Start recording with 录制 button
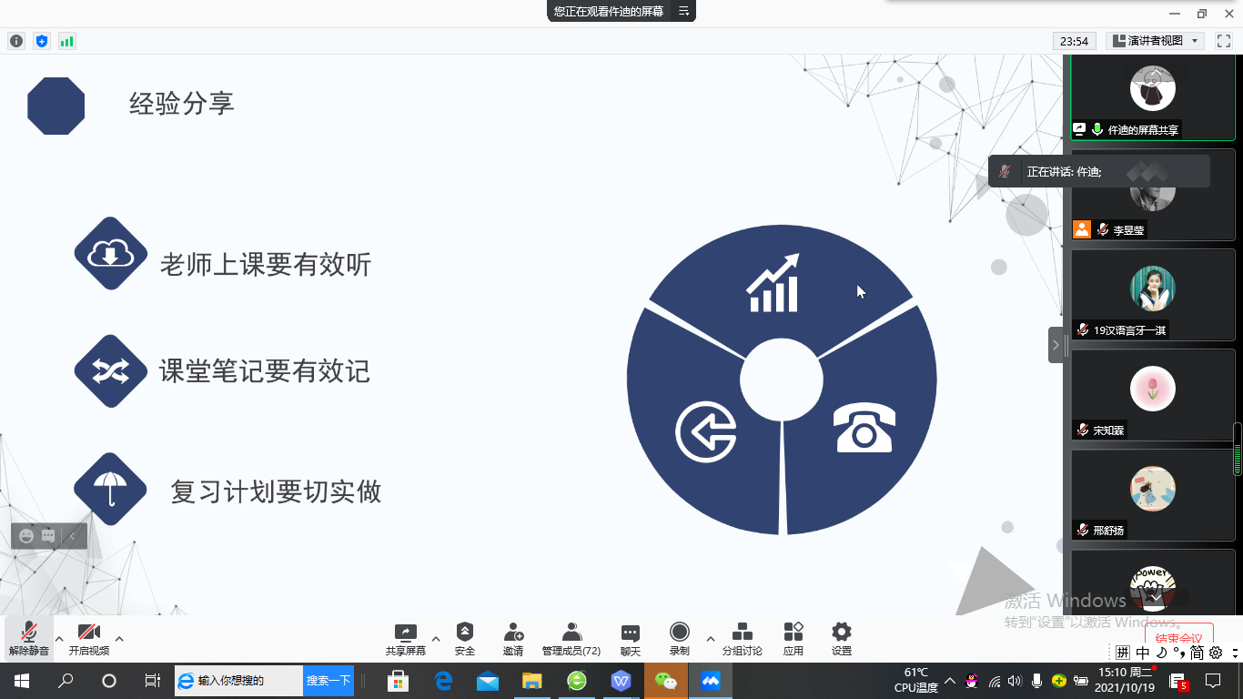Viewport: 1243px width, 699px height. point(679,638)
